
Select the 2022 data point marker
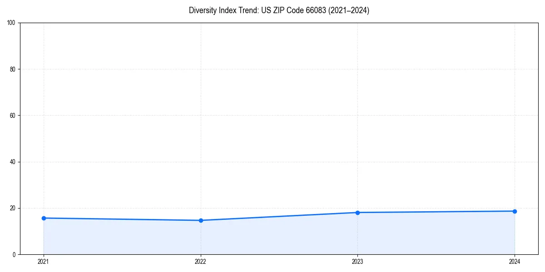(x=201, y=220)
